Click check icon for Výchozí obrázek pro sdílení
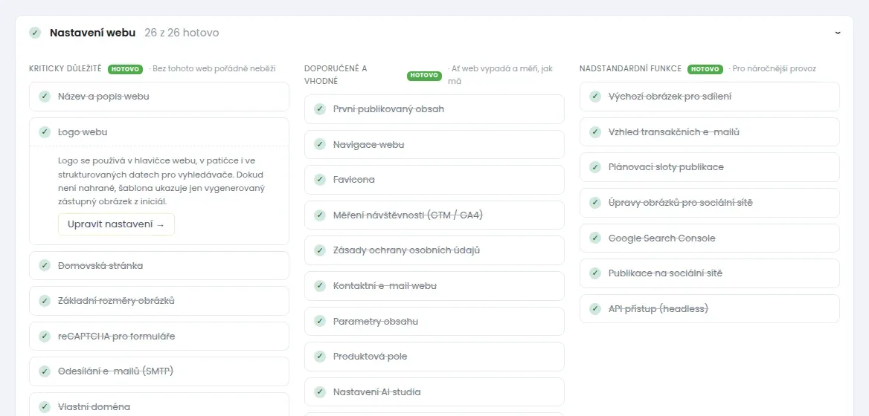This screenshot has width=869, height=416. pos(595,97)
